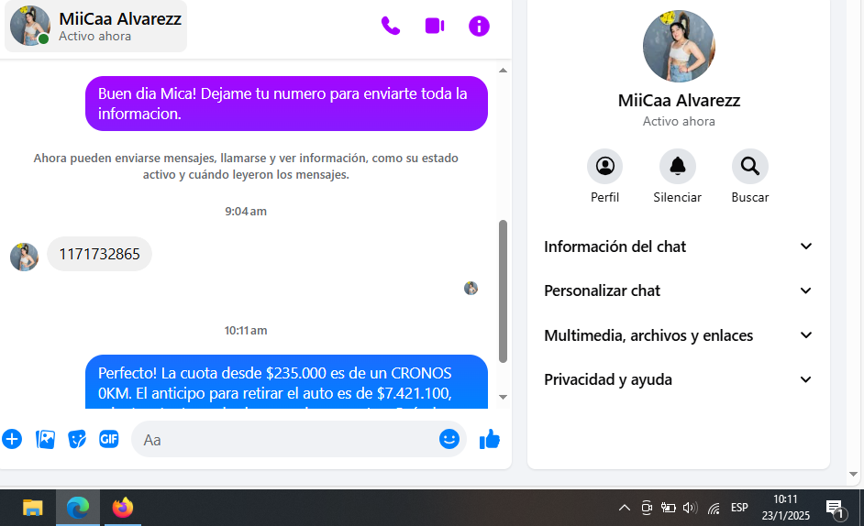
Task: Attach a photo with the image icon
Action: [45, 439]
